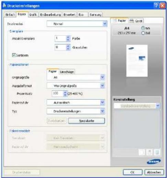This screenshot has width=167, height=178.
Task: Open the Endbearbeitung tab
Action: pyautogui.click(x=50, y=15)
